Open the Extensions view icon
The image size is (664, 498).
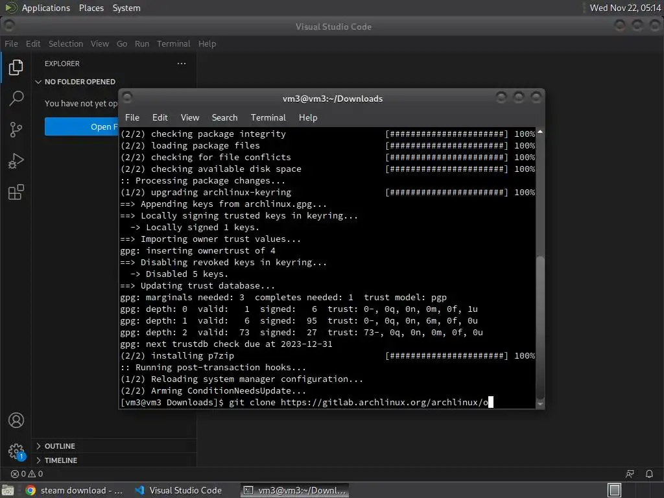pos(16,192)
